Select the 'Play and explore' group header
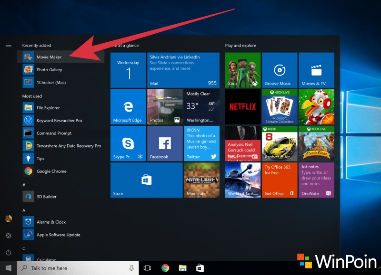The height and width of the screenshot is (275, 381). (x=241, y=46)
